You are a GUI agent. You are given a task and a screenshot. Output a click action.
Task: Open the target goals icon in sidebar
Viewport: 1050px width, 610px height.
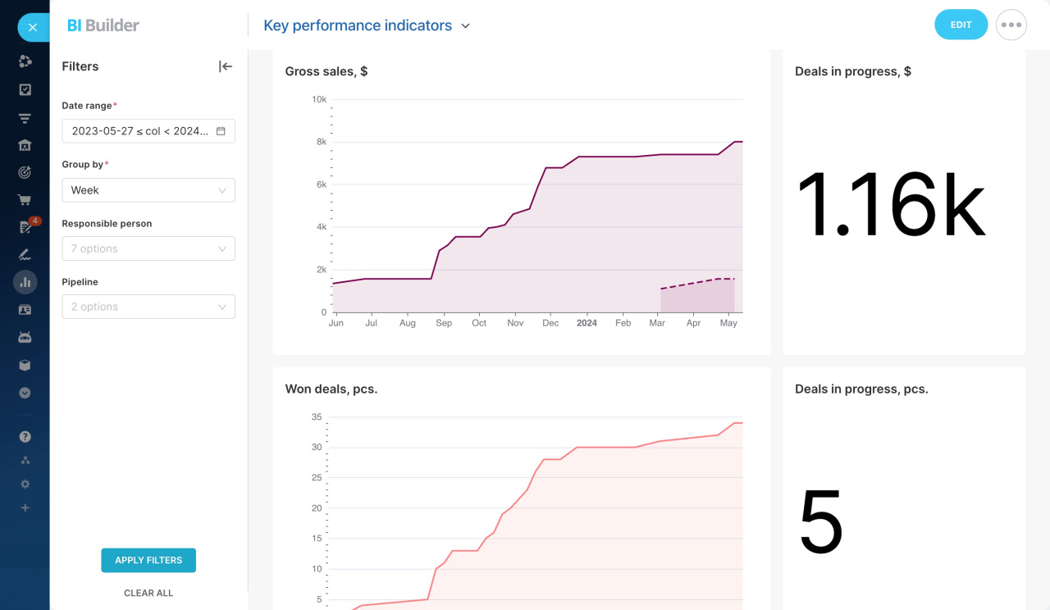coord(25,172)
